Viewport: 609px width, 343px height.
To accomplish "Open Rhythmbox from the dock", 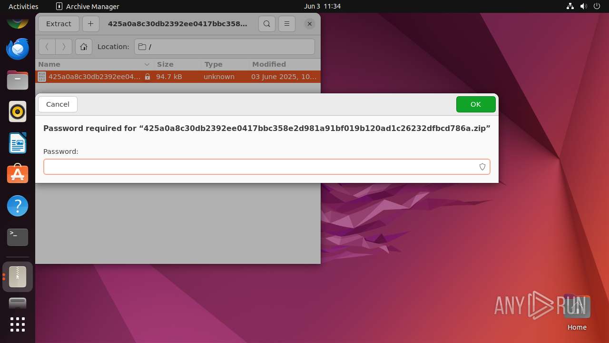I will [x=18, y=111].
